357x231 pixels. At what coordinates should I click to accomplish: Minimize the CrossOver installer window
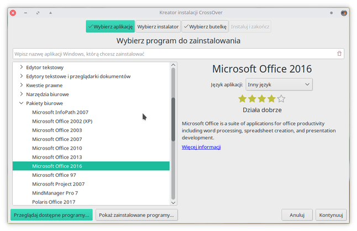25,13
